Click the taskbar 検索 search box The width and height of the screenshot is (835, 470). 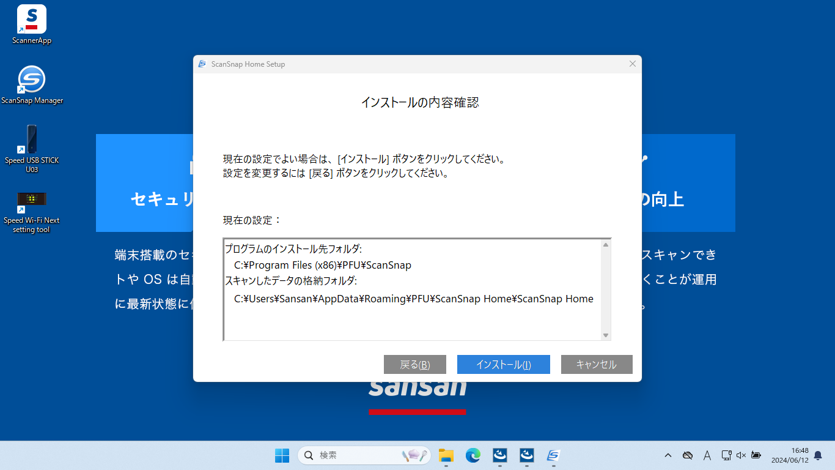364,455
